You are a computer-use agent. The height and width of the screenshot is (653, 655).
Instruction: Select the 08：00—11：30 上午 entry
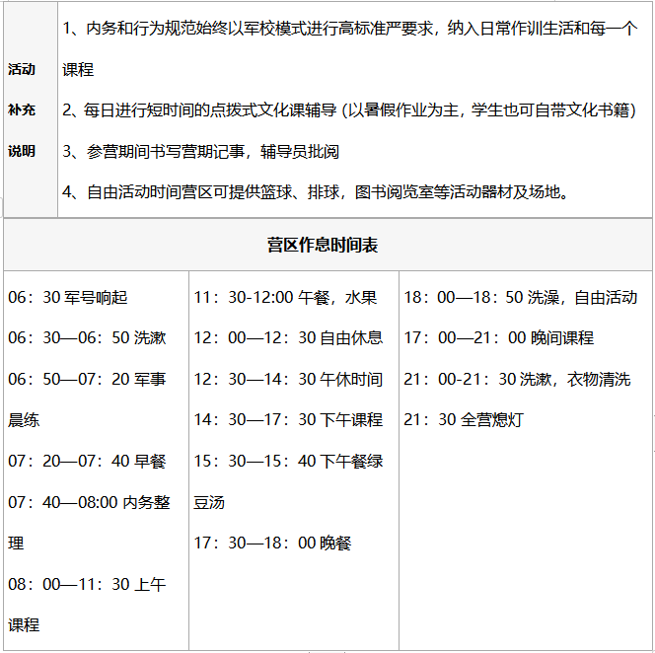87,585
